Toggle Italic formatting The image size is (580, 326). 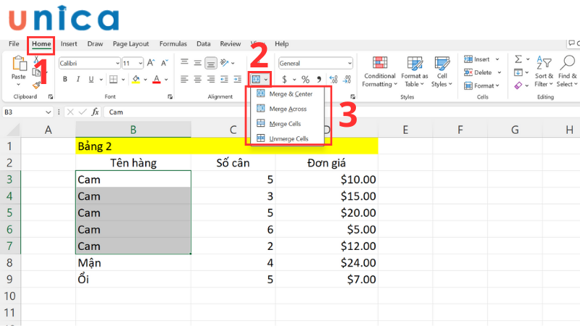tap(78, 79)
